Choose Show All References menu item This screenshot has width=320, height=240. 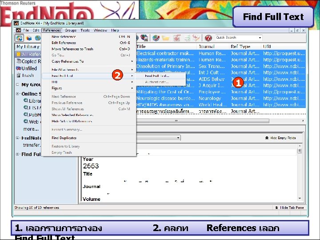pyautogui.click(x=89, y=109)
